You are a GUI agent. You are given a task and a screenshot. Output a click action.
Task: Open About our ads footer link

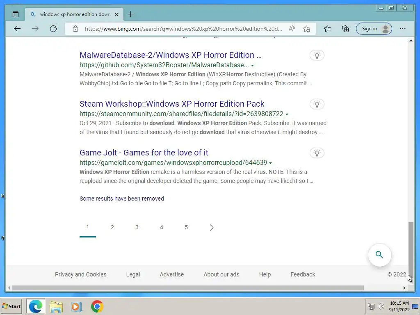[221, 274]
